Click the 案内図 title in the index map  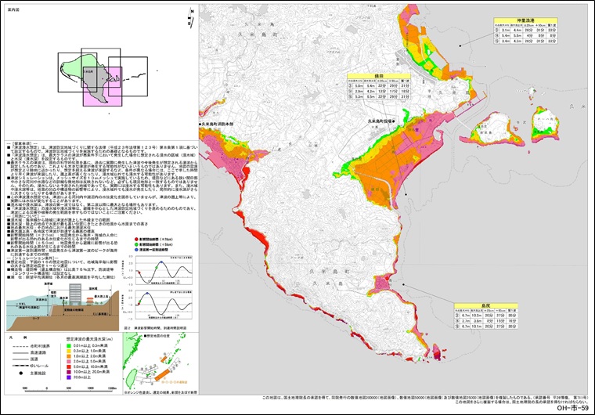tap(13, 10)
